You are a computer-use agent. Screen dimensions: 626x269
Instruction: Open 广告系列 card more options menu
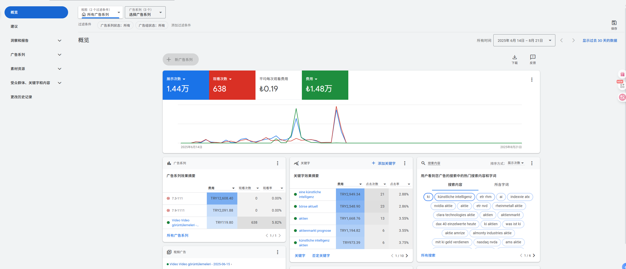pos(277,163)
